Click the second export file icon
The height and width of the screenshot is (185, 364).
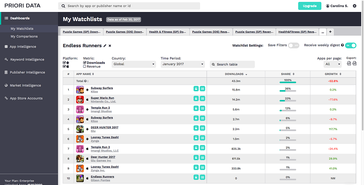point(354,63)
